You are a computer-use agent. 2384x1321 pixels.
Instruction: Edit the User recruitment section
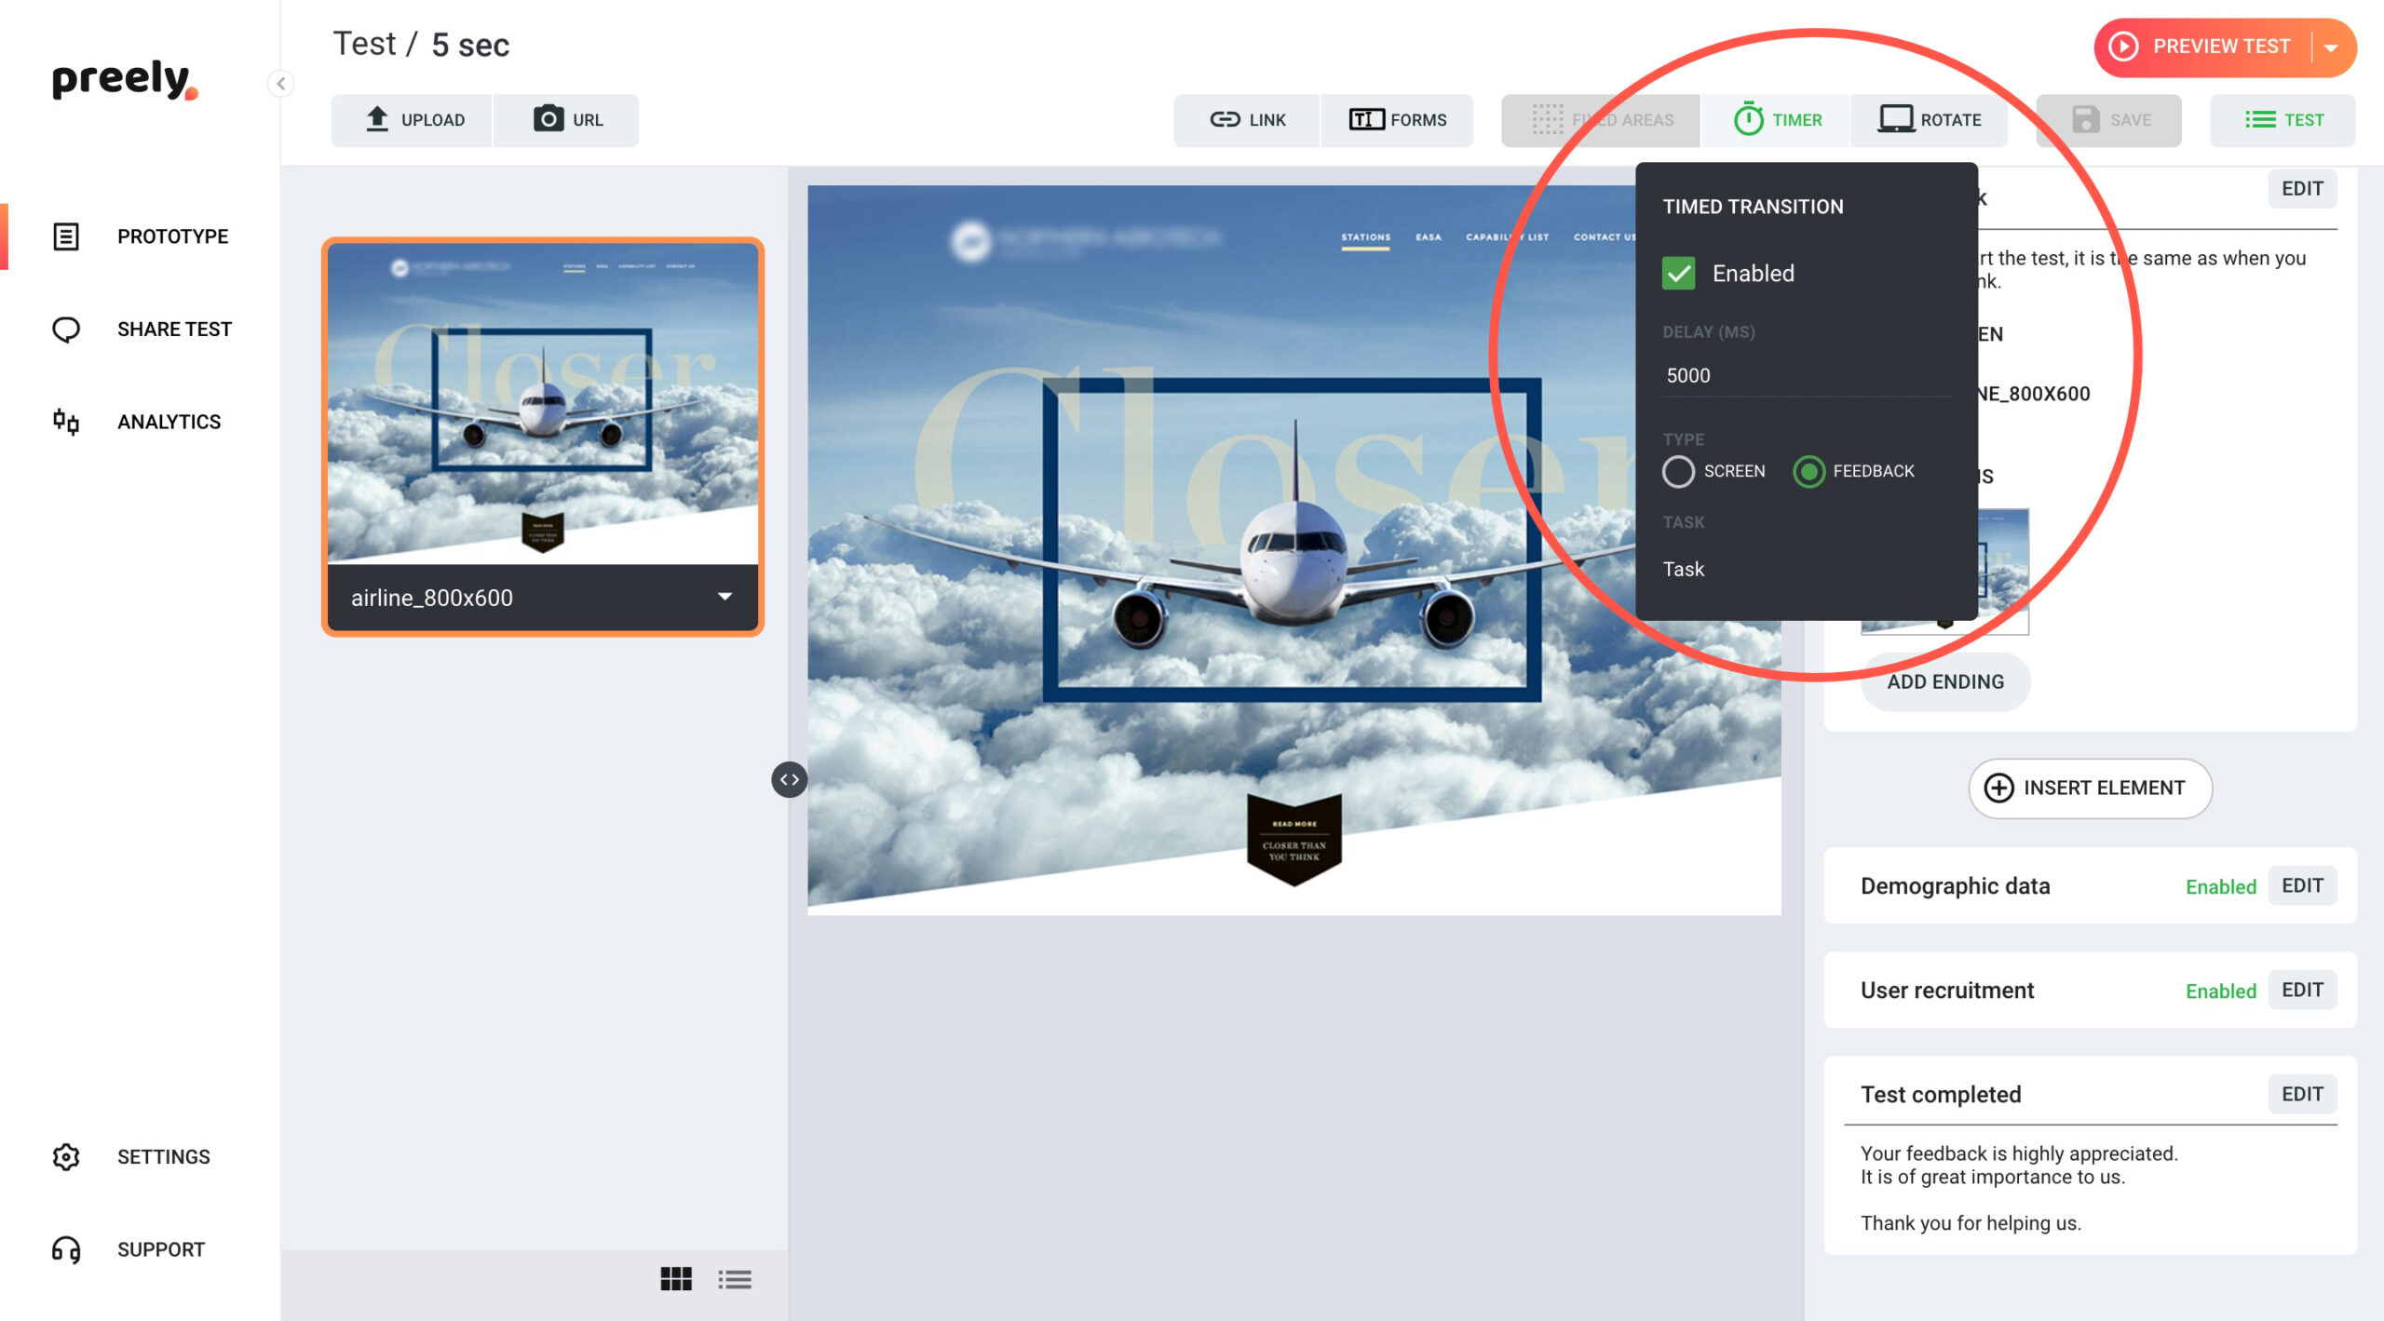[2302, 991]
